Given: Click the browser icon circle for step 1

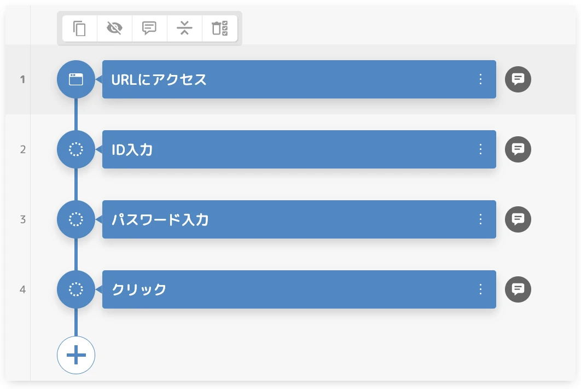Looking at the screenshot, I should point(76,79).
